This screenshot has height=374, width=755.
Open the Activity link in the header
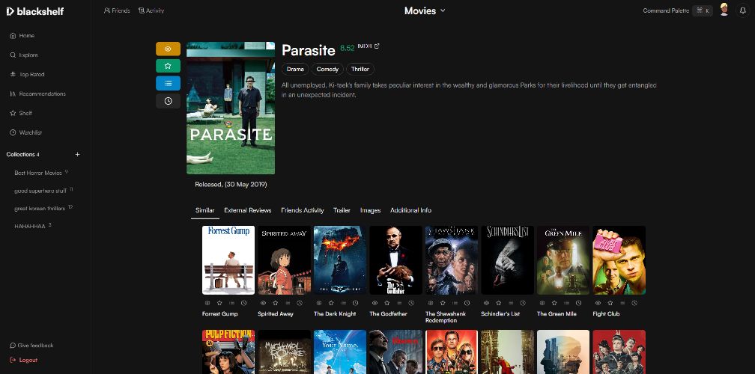(x=151, y=10)
